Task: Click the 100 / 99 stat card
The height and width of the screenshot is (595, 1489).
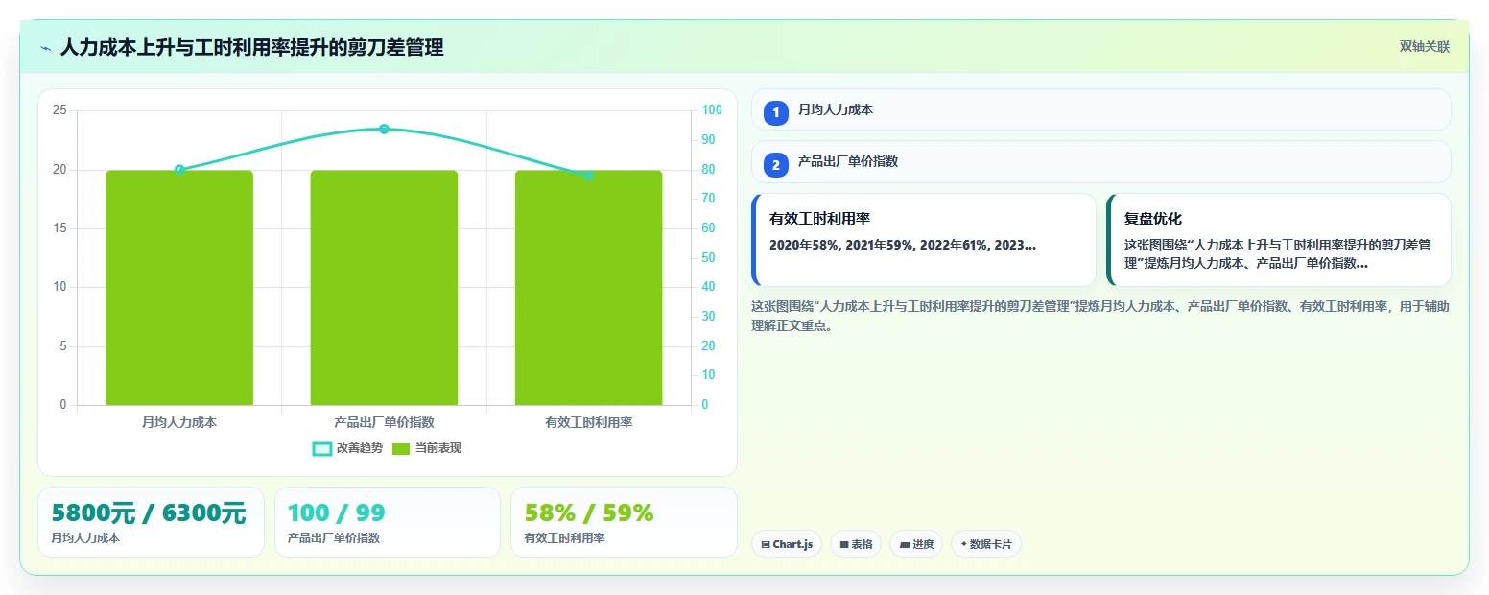Action: click(x=388, y=522)
